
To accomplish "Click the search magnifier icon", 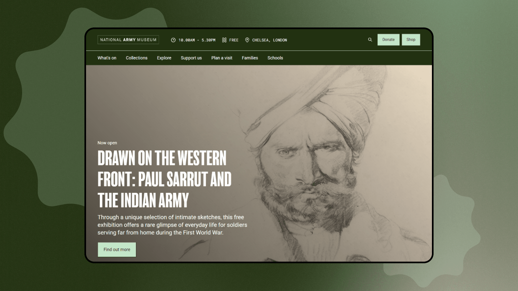I will coord(370,40).
